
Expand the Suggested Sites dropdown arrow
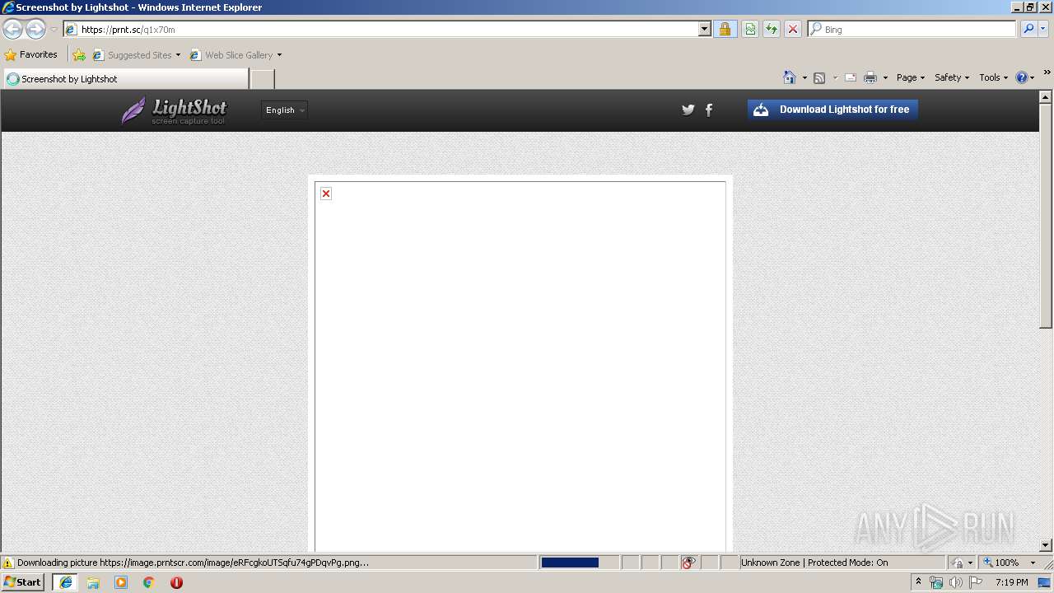coord(178,55)
